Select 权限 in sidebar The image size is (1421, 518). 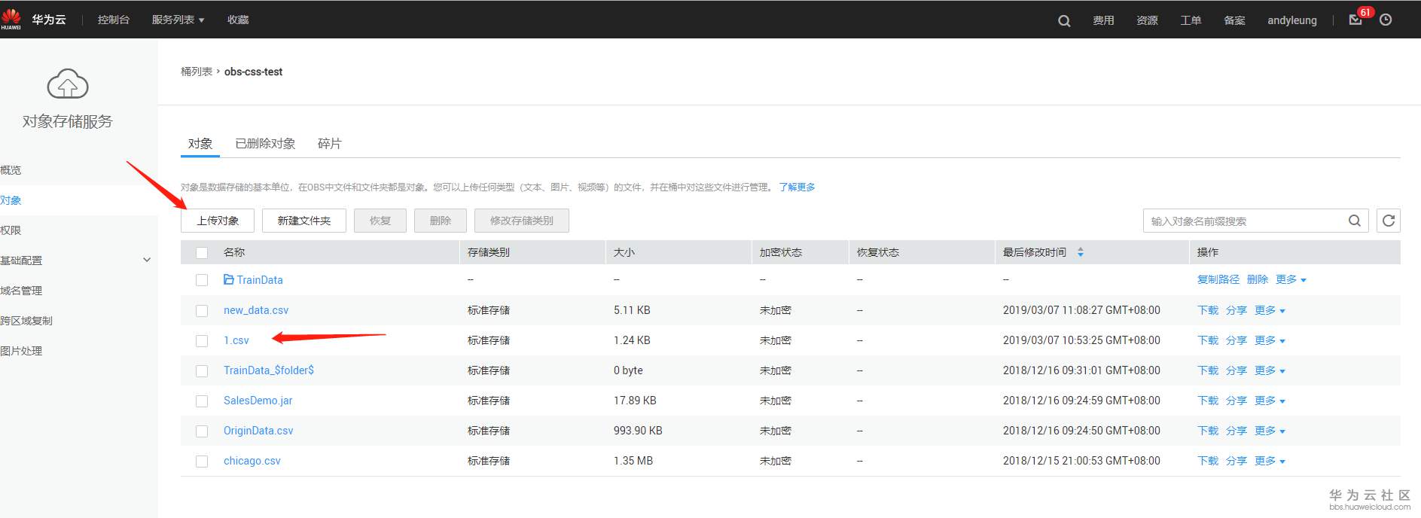tap(11, 230)
